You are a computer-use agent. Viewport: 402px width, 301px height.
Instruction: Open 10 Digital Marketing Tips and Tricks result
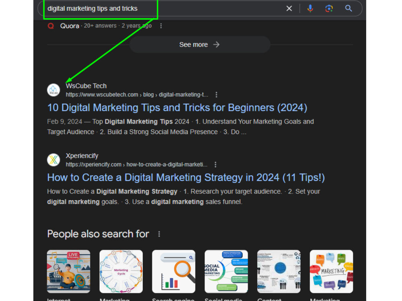(x=177, y=108)
